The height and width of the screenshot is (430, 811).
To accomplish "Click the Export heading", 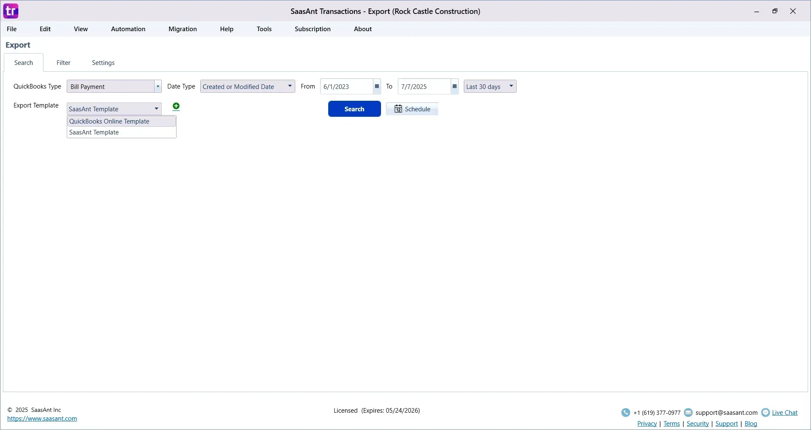I will pos(18,45).
